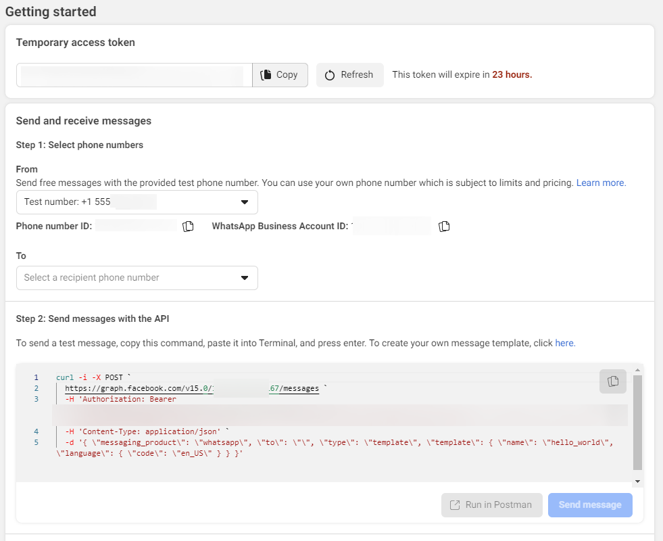Screen dimensions: 663x541
Task: Copy the WhatsApp Business Account ID
Action: click(x=444, y=226)
